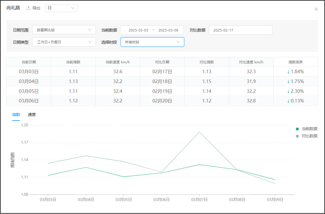Close the 尚礼路 dialog with X icon
Viewport: 325px width, 214px height.
click(x=316, y=9)
